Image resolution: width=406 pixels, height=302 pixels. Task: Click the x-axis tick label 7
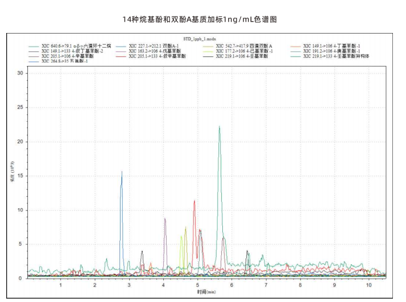tap(266, 285)
